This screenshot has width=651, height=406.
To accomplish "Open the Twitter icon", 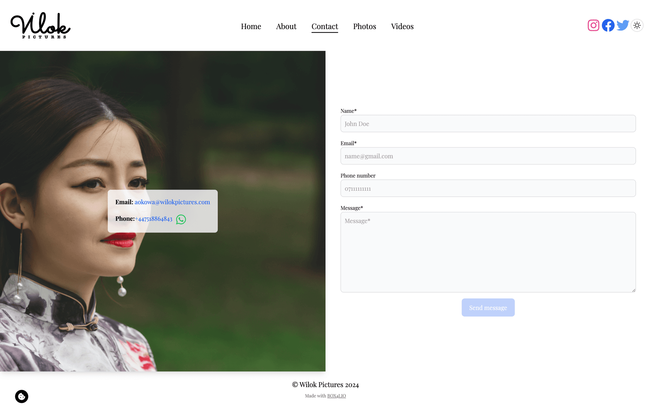I will (623, 25).
